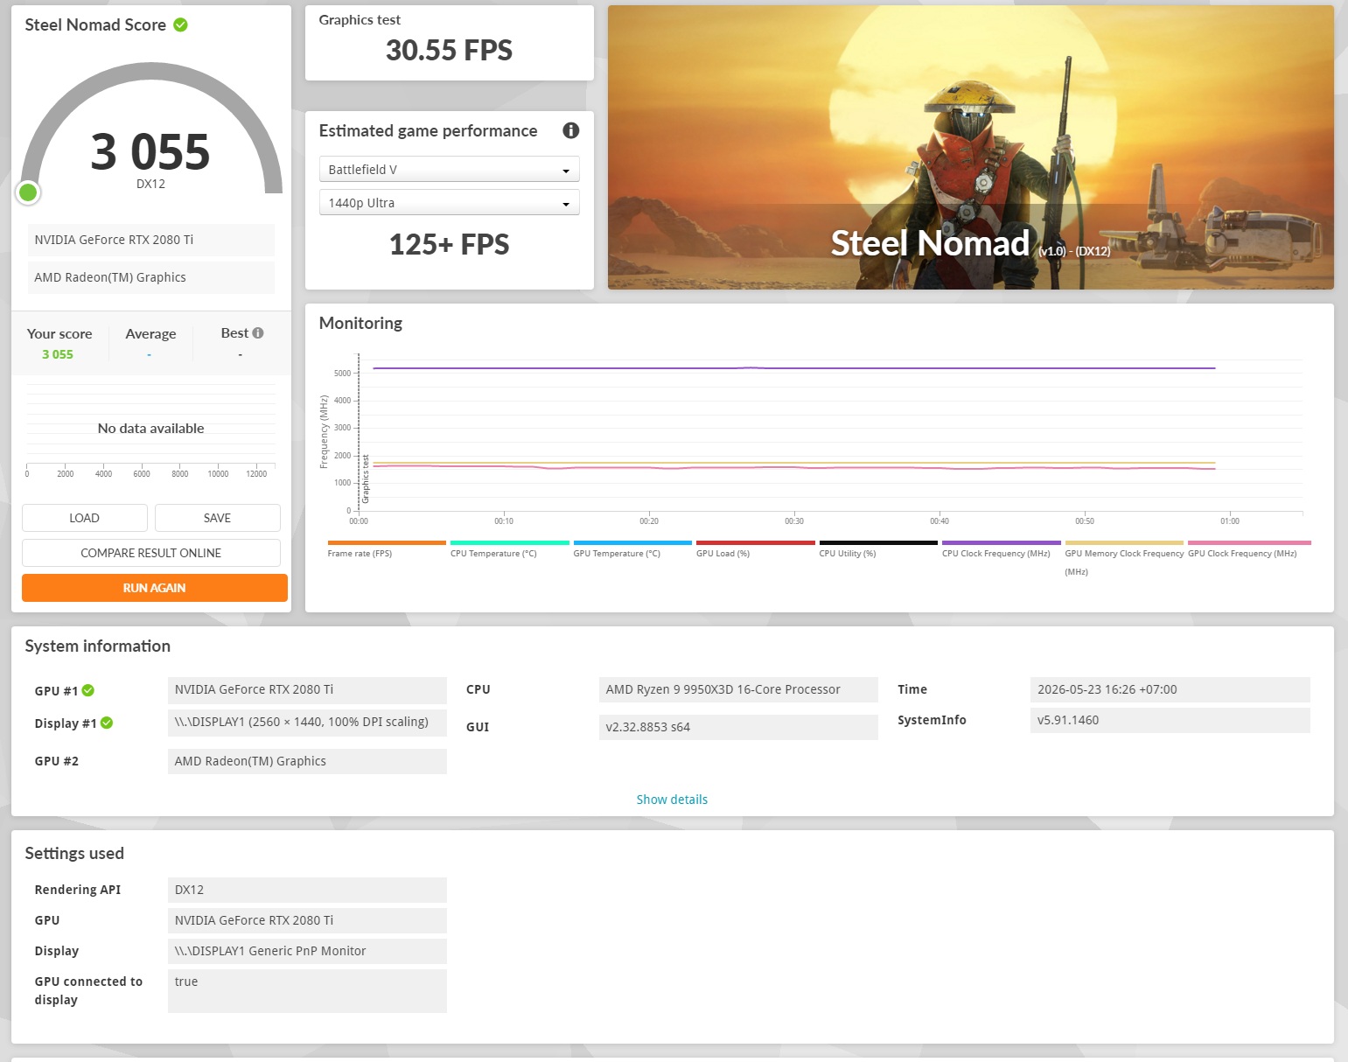Image resolution: width=1348 pixels, height=1062 pixels.
Task: Click the GPU value in Settings used
Action: [307, 920]
